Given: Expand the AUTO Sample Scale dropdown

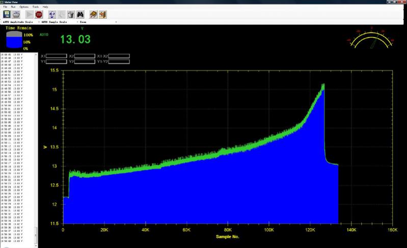Looking at the screenshot, I should tap(77, 22).
